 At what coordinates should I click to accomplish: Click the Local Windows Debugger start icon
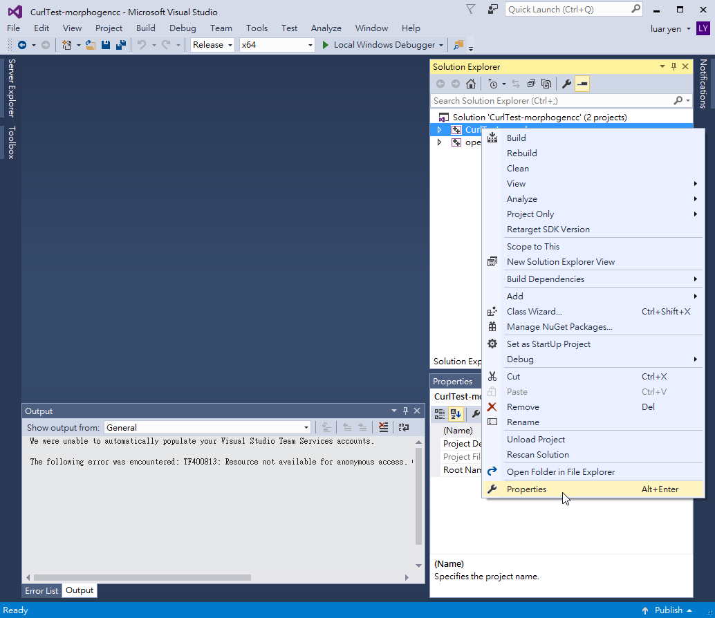[x=325, y=44]
